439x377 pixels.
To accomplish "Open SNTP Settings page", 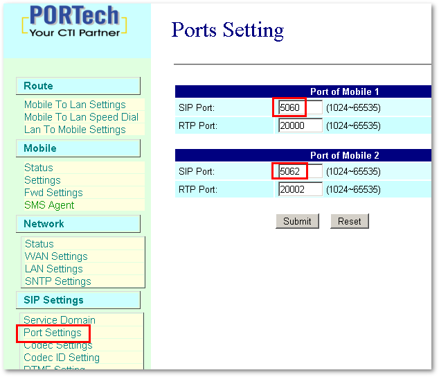I will (x=58, y=281).
